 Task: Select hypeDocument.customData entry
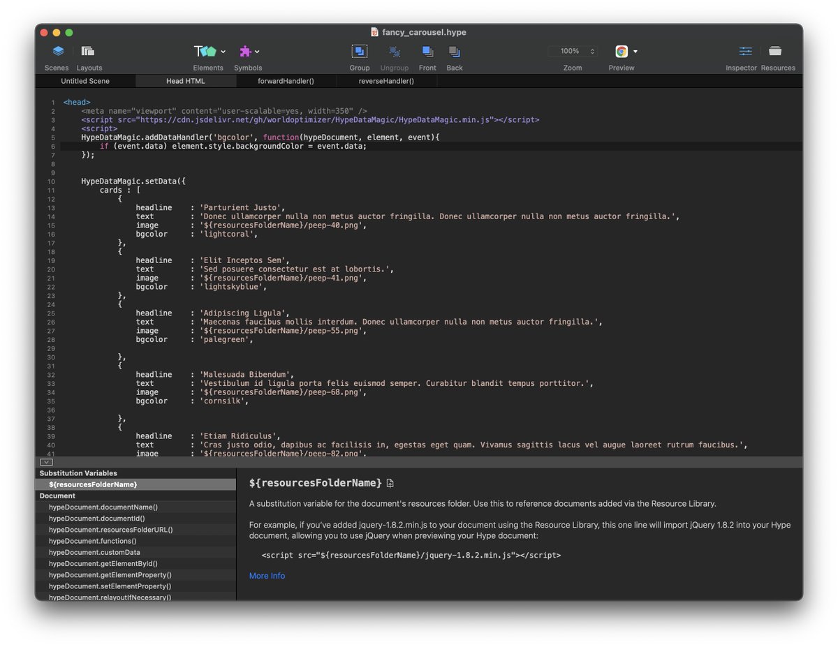tap(135, 552)
